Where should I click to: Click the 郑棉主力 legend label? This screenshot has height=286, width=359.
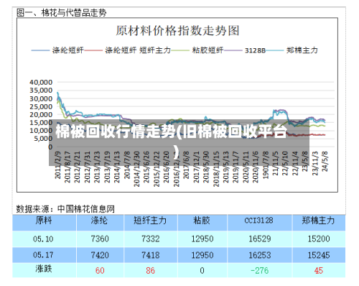pyautogui.click(x=302, y=50)
